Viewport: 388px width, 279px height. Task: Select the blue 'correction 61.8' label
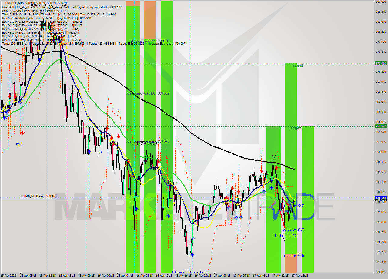point(293,230)
